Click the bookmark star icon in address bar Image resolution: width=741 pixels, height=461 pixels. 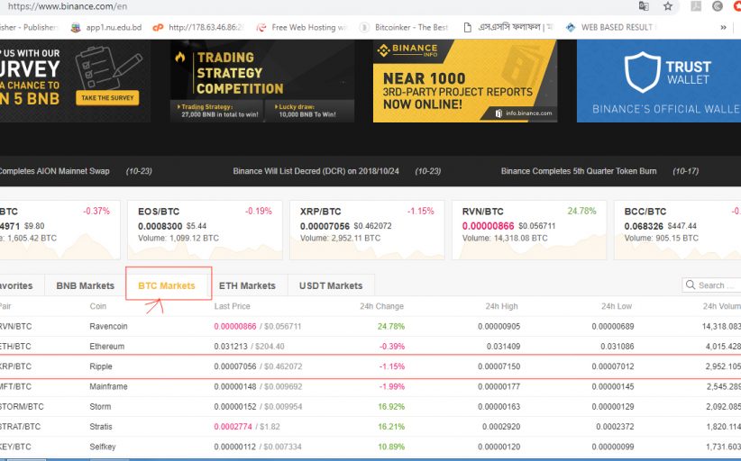[x=668, y=6]
